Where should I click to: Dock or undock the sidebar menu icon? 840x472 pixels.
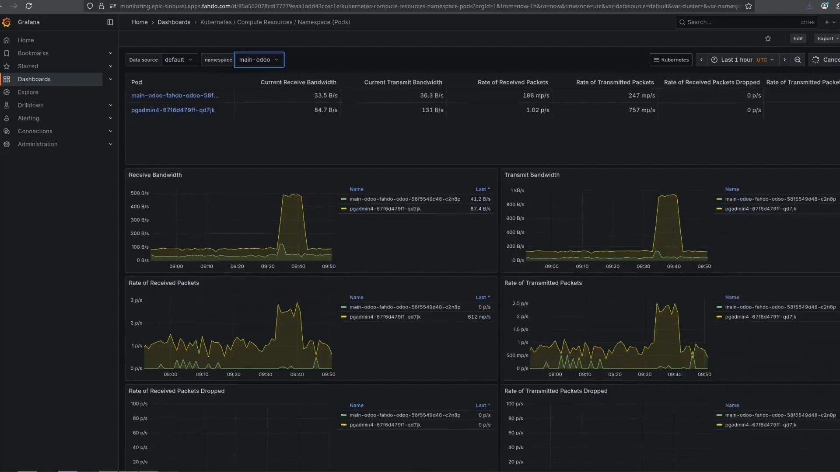click(x=110, y=22)
